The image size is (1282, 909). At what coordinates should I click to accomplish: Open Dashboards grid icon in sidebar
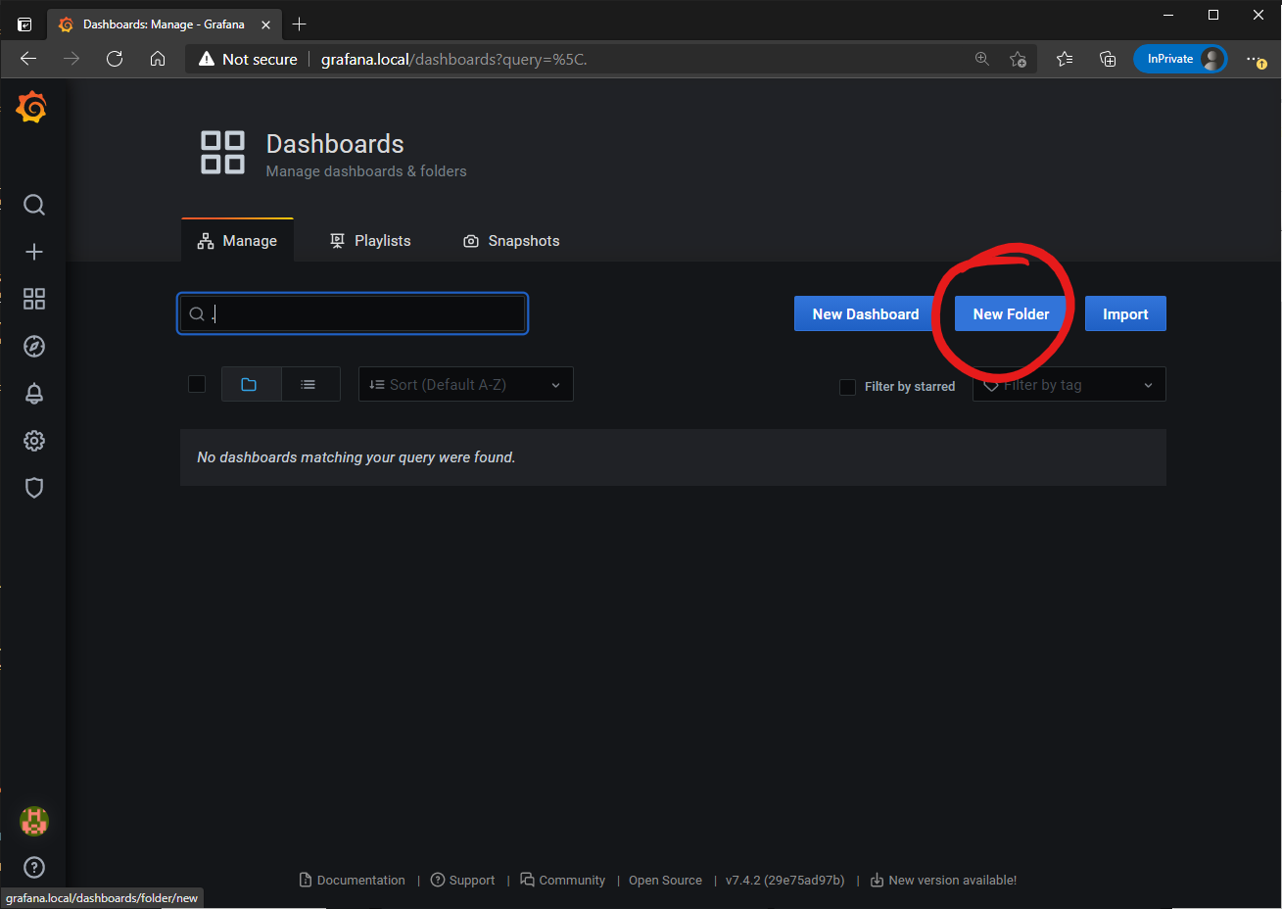pyautogui.click(x=34, y=299)
